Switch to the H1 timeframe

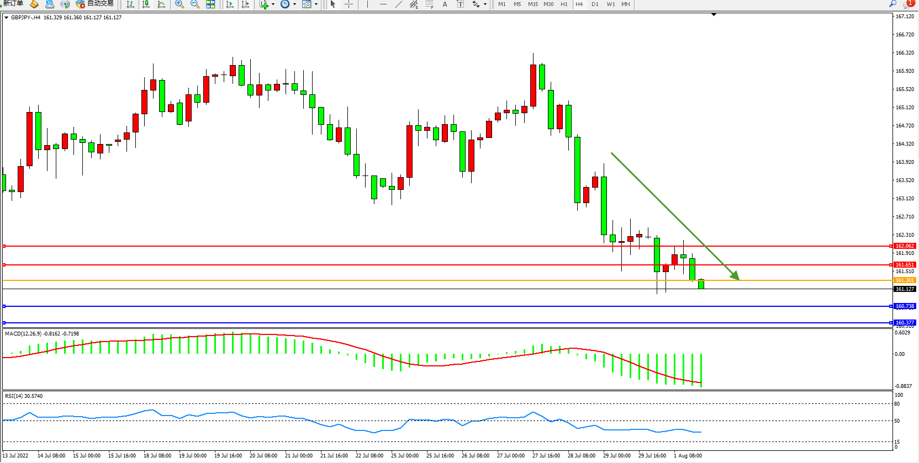(564, 4)
